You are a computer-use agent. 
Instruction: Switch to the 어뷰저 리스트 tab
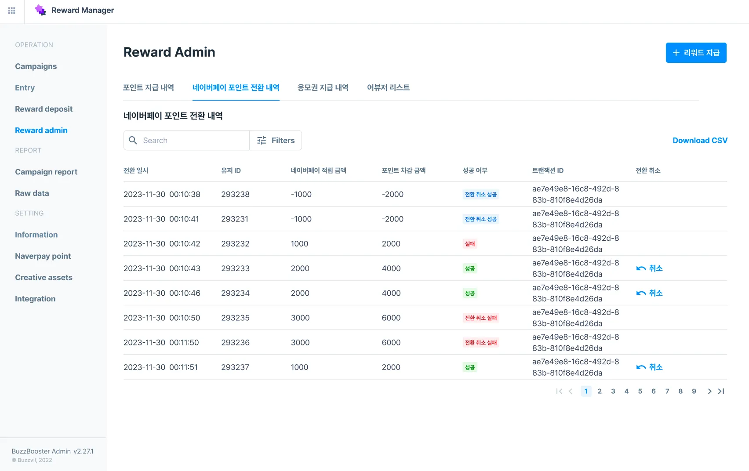click(x=388, y=87)
